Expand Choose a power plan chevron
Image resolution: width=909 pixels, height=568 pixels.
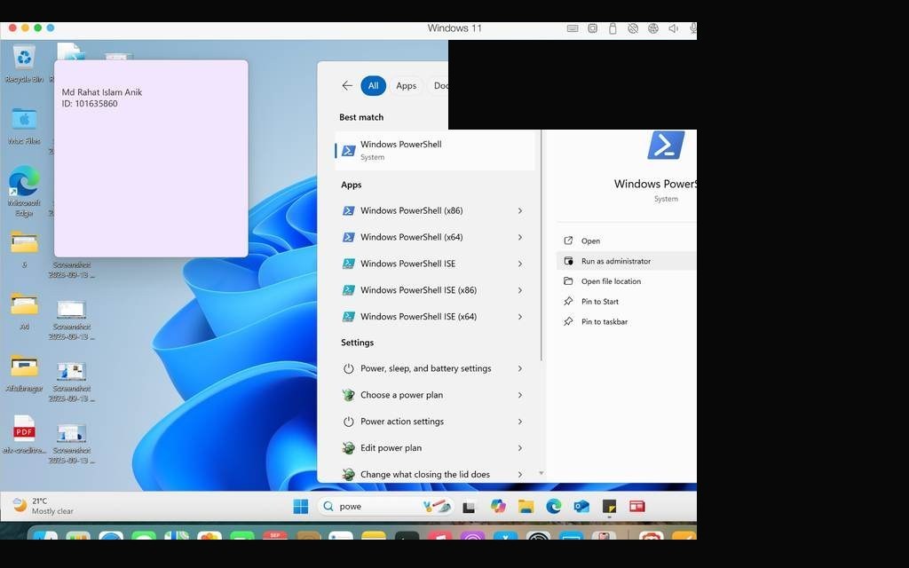click(520, 395)
